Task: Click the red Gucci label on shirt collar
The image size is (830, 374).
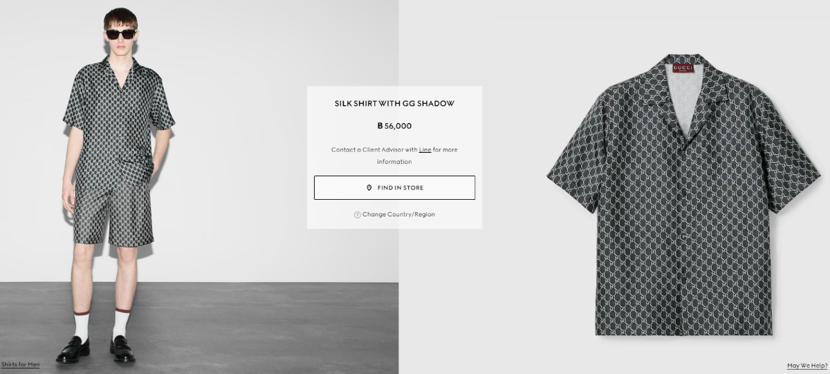Action: pyautogui.click(x=683, y=68)
